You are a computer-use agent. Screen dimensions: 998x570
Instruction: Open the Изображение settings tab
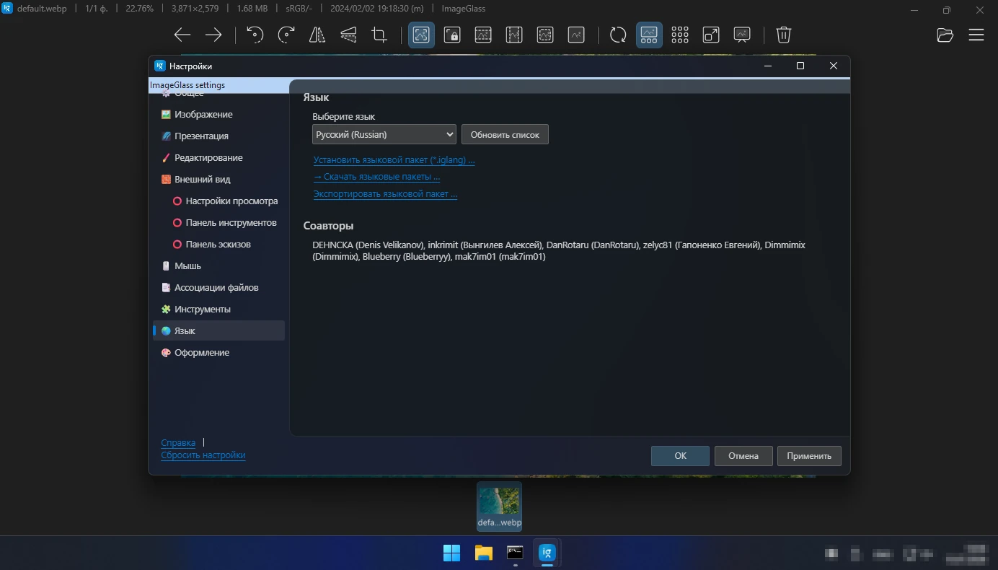[x=218, y=114]
